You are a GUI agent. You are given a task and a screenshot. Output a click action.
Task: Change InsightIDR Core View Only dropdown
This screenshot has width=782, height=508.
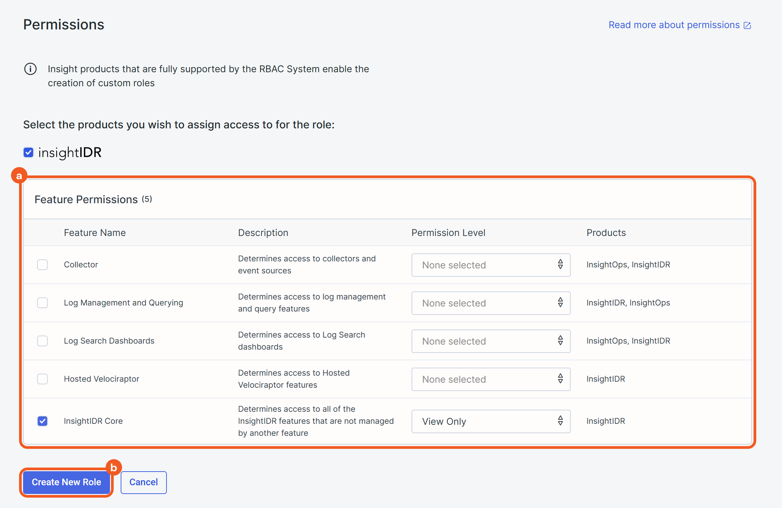tap(490, 421)
